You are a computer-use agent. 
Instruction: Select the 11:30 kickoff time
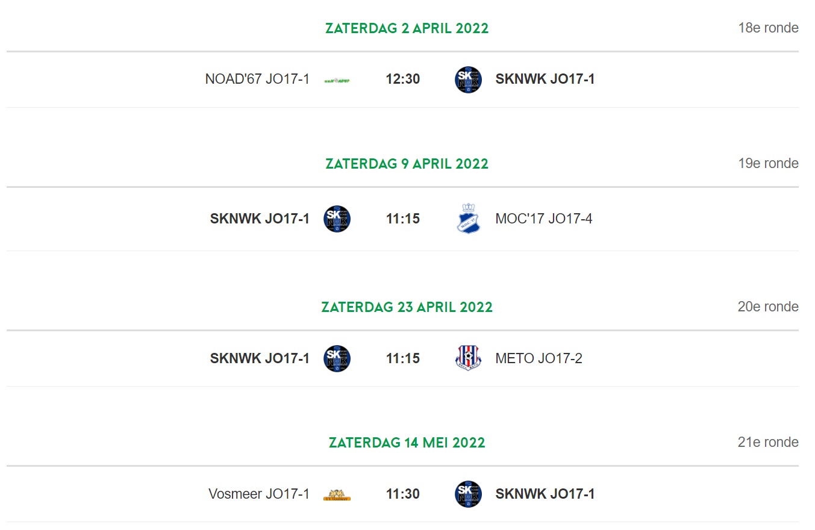403,494
